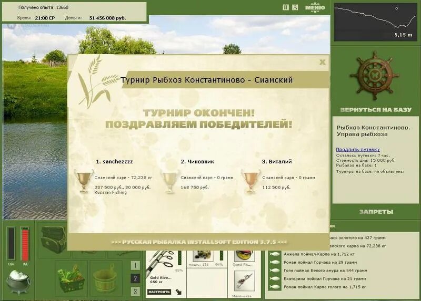Viewport: 421px width, 301px height.
Task: Open the wooden bucket keepnet icon
Action: point(105,279)
